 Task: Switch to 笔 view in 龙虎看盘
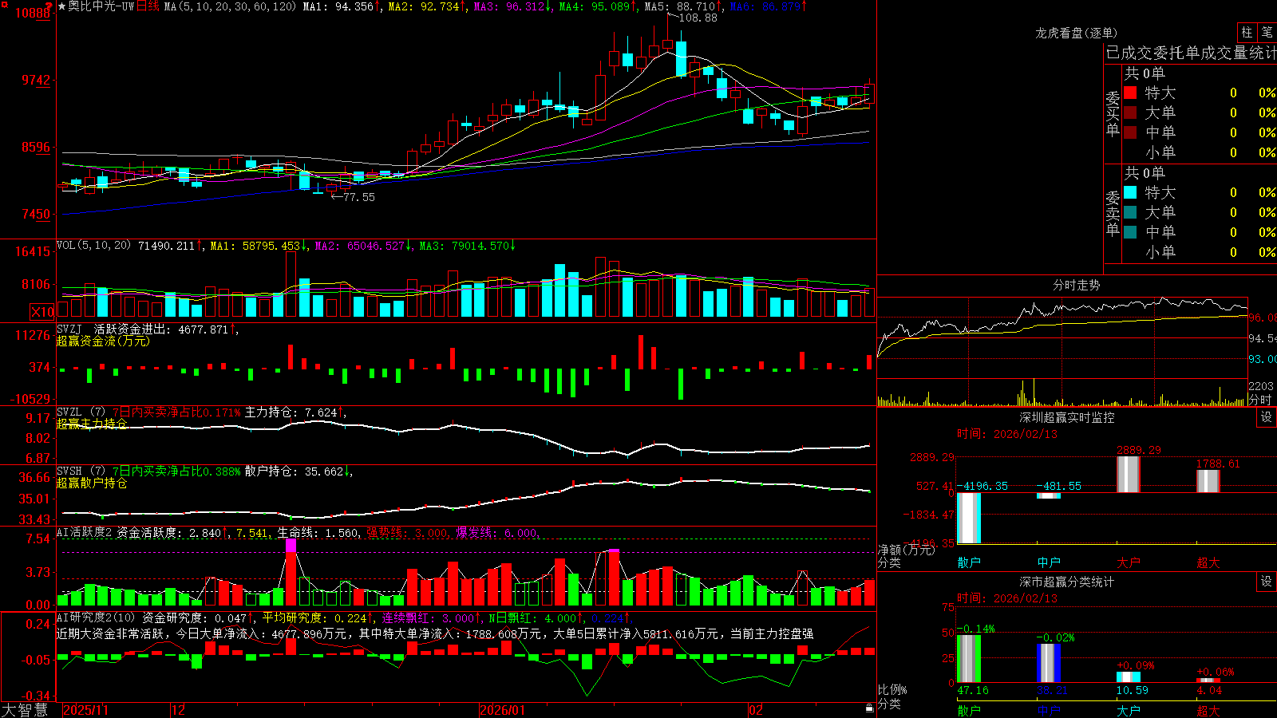coord(1267,33)
